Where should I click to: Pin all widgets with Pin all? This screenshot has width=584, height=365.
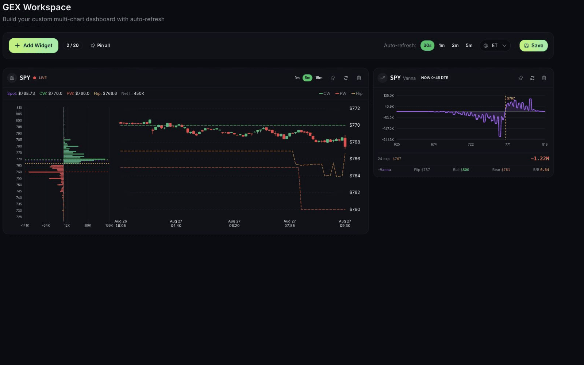(x=100, y=46)
